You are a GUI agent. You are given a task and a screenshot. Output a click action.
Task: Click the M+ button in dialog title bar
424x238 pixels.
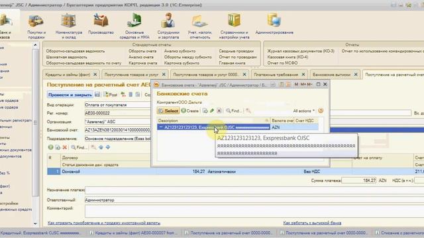tap(303, 85)
